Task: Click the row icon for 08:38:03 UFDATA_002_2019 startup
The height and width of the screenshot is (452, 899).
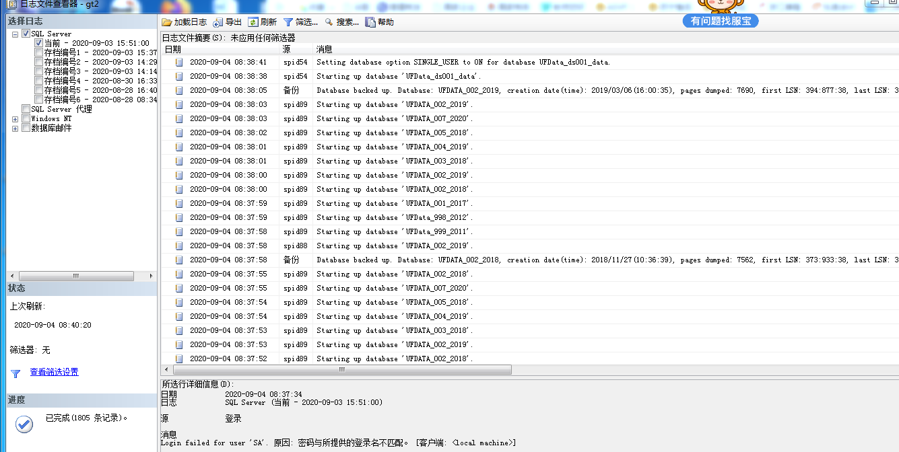Action: click(179, 104)
